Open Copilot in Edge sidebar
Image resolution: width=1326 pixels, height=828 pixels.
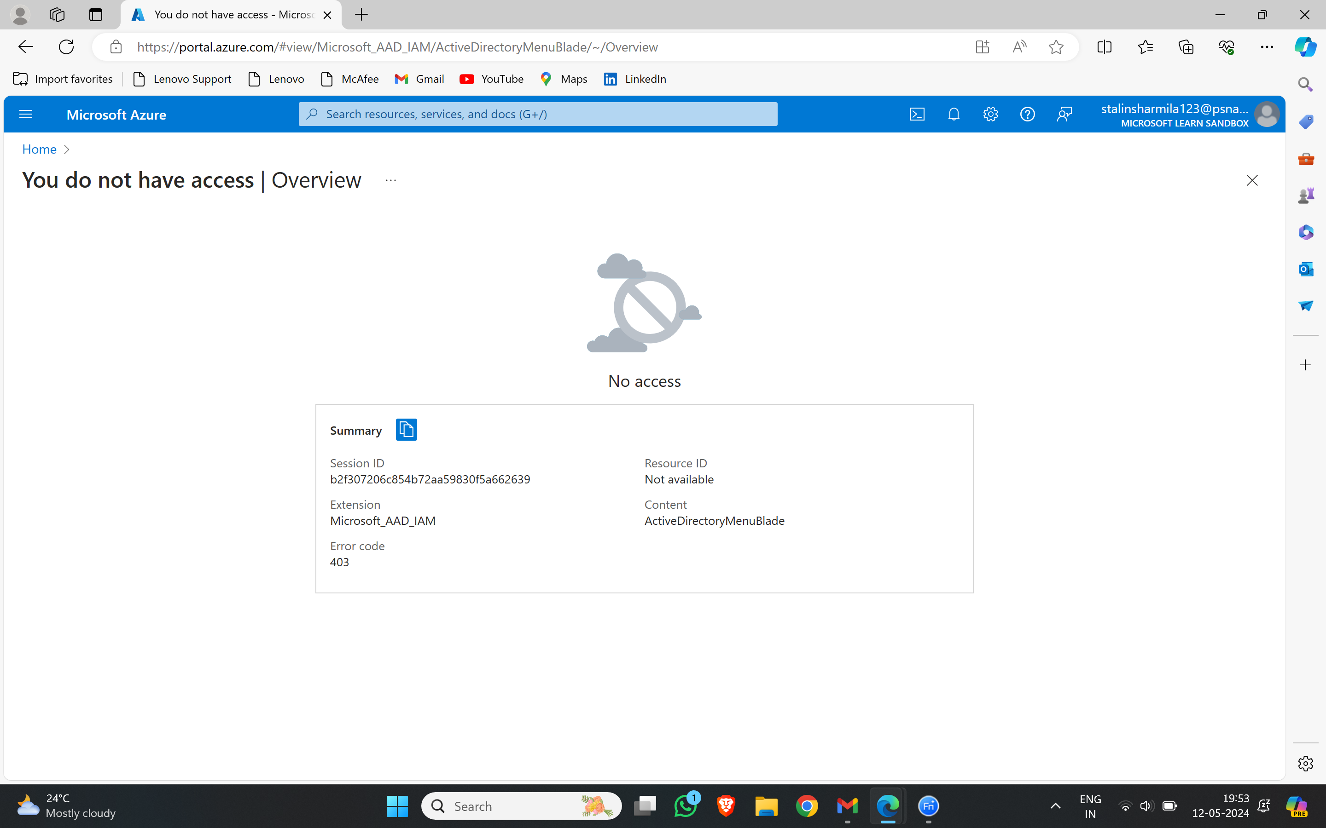click(x=1305, y=46)
